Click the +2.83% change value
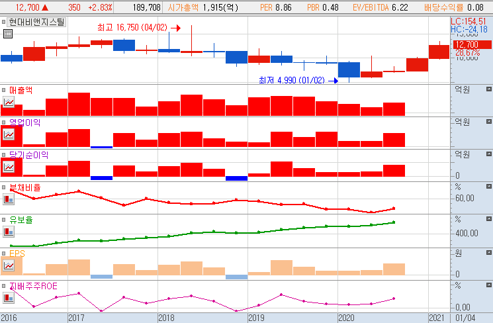 [x=101, y=7]
